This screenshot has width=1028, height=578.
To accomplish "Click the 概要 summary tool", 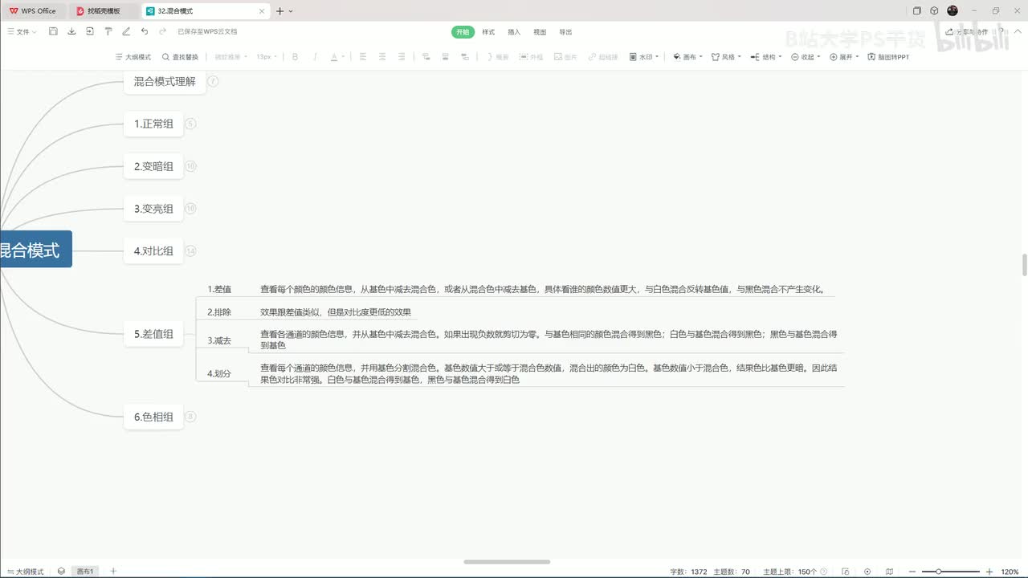I will [497, 57].
